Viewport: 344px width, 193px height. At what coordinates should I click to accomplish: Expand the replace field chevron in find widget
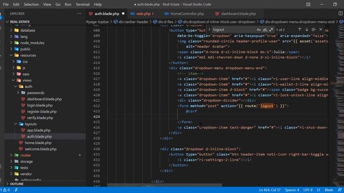click(209, 29)
